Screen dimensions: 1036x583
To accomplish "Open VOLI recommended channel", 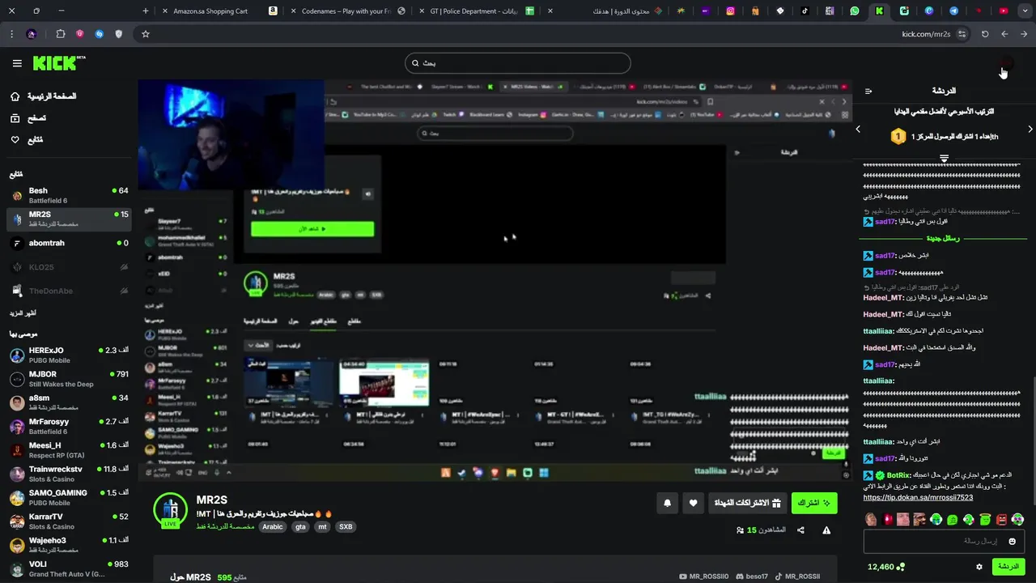I will coord(69,568).
